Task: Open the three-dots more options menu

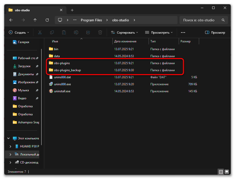Action: click(183, 32)
